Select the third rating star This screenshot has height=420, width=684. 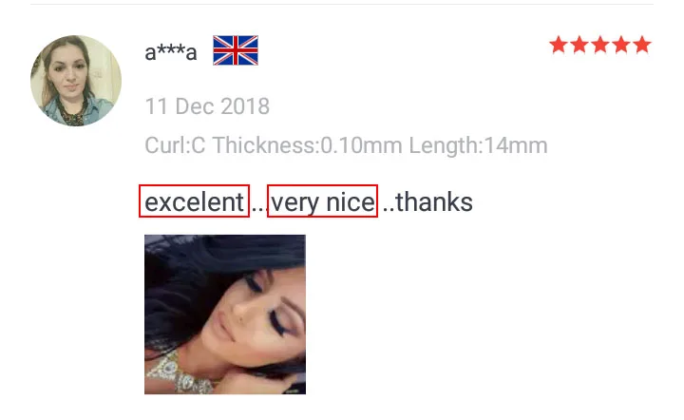600,45
